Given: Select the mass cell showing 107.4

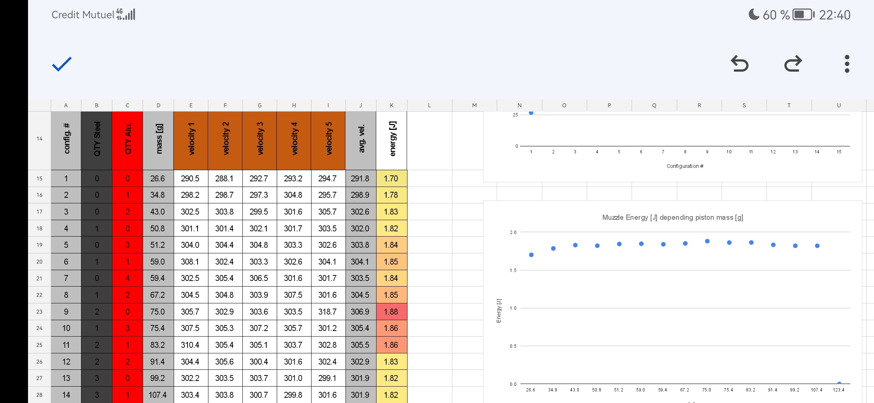Looking at the screenshot, I should pos(158,395).
